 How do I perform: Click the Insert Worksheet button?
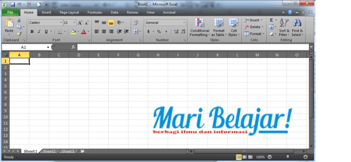tap(82, 151)
